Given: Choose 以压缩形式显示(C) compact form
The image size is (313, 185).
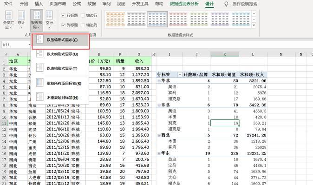Looking at the screenshot, I should click(60, 40).
